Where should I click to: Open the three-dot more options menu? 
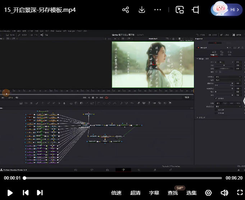[158, 10]
